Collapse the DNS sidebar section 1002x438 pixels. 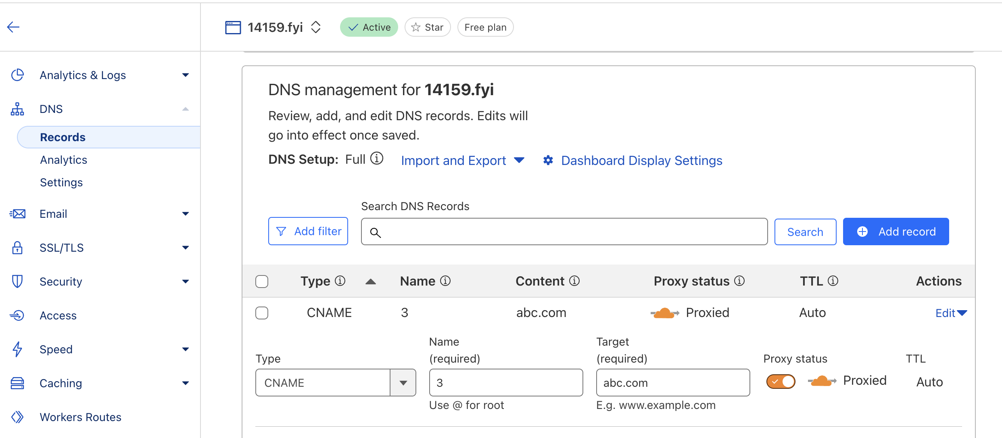[185, 109]
